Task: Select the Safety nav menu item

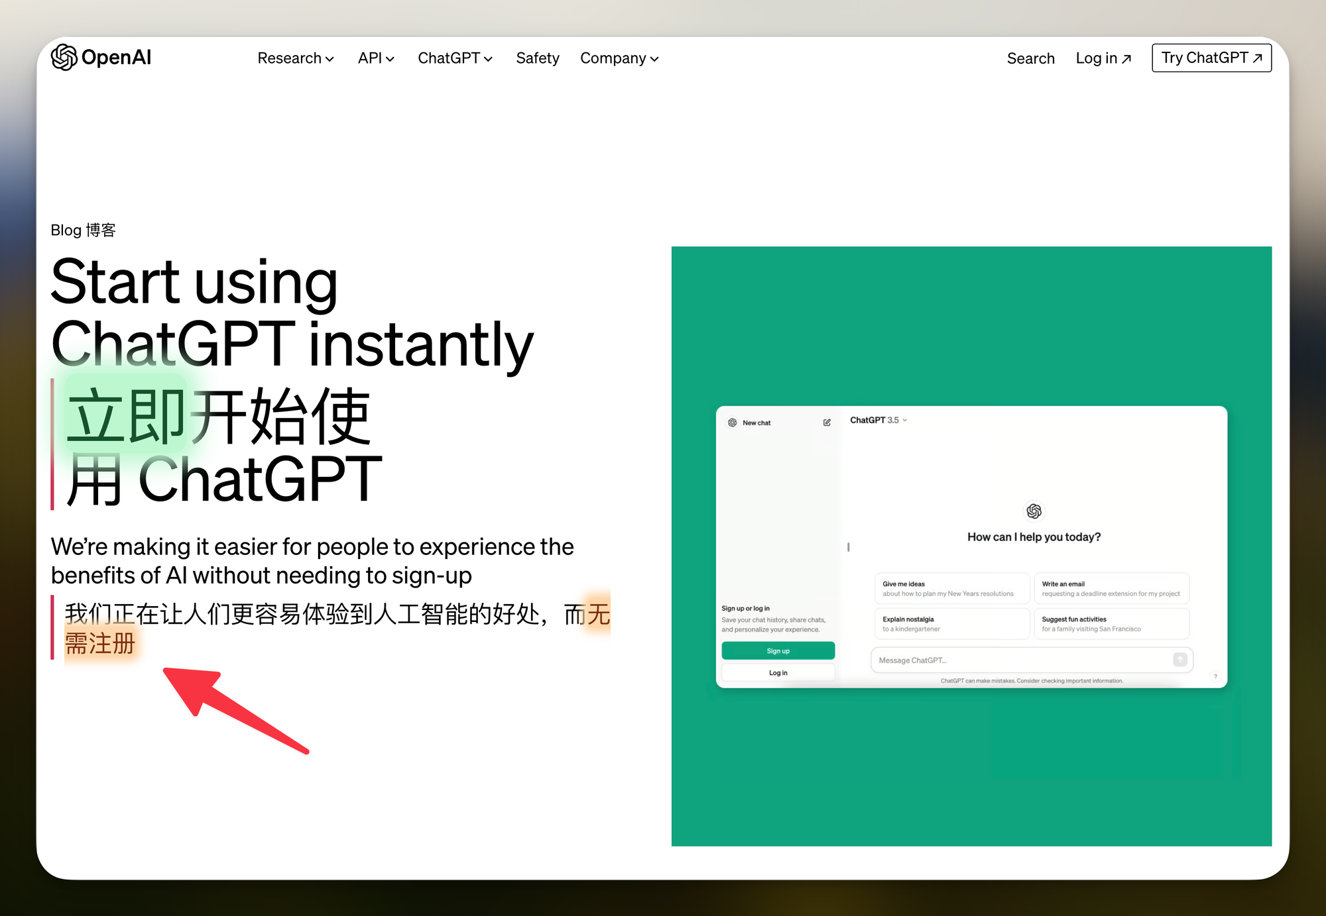Action: point(537,58)
